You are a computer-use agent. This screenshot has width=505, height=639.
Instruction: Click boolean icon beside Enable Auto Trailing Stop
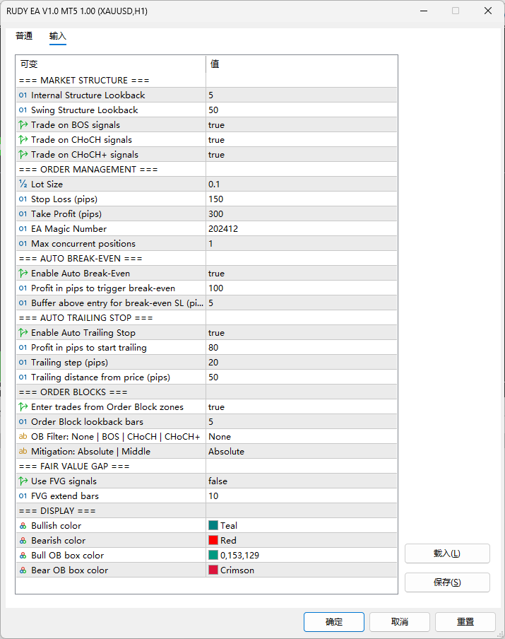click(23, 332)
